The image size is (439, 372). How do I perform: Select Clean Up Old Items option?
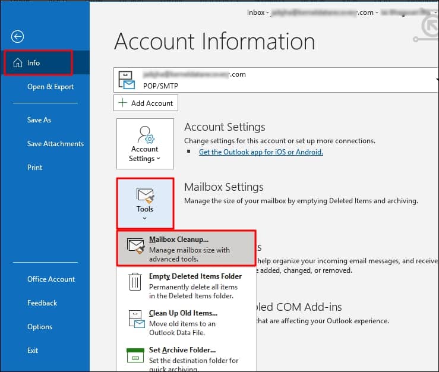186,323
